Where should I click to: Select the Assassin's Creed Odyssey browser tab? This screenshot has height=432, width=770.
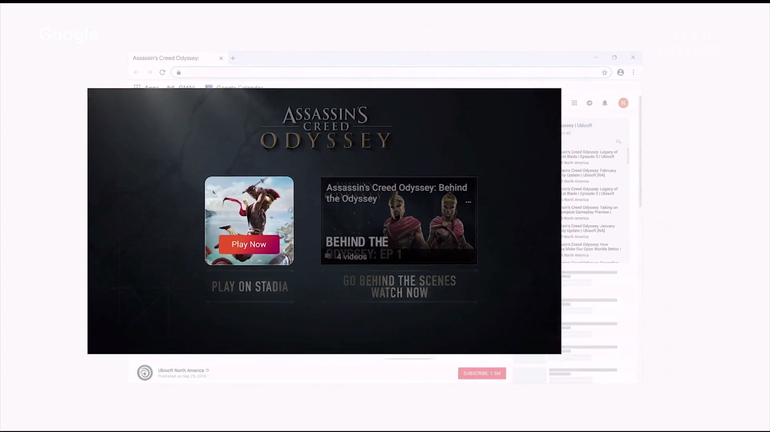[178, 58]
